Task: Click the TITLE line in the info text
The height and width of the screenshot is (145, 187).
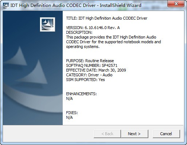Action: click(x=107, y=18)
